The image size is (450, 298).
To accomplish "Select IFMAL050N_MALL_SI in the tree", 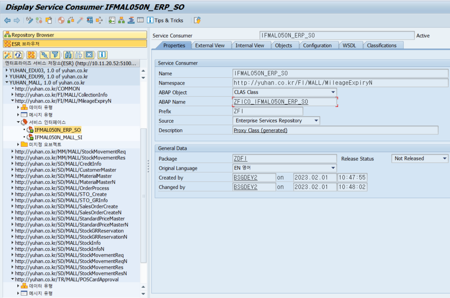I will pyautogui.click(x=58, y=137).
